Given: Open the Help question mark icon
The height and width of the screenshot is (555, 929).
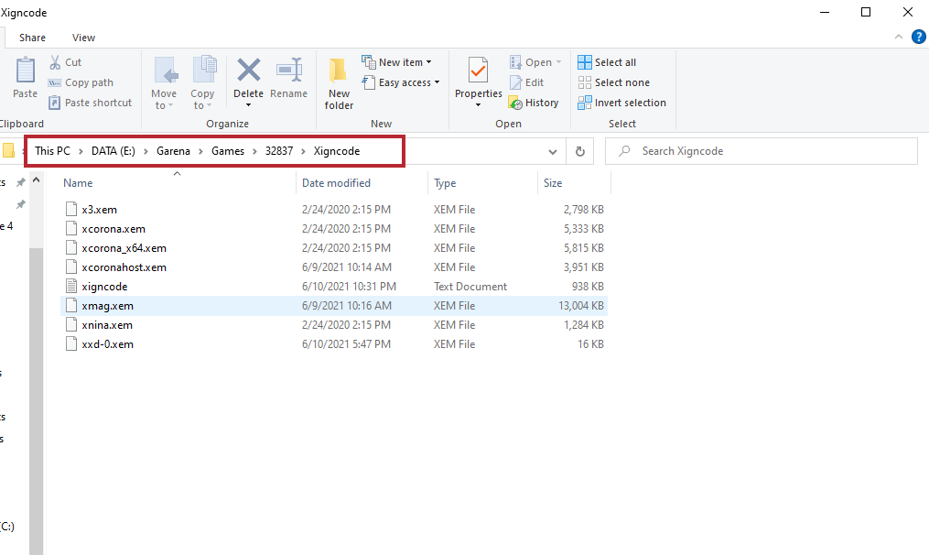Looking at the screenshot, I should pyautogui.click(x=918, y=37).
